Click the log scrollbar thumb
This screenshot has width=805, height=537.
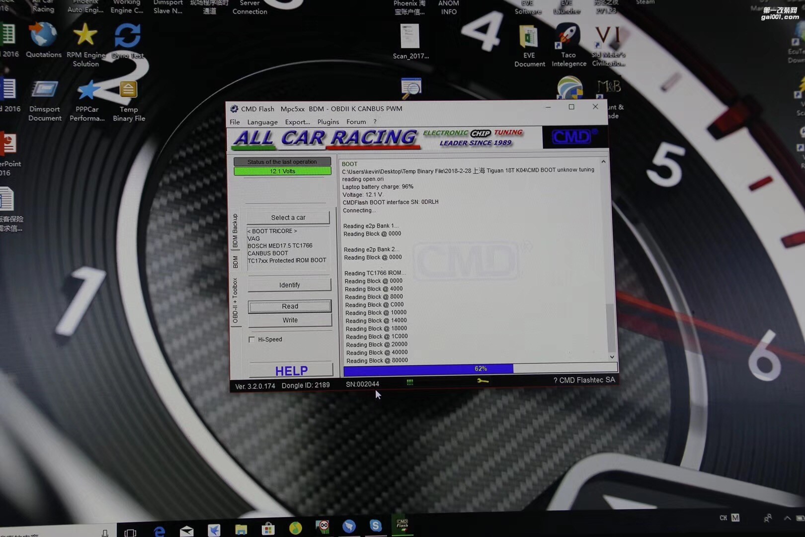[611, 328]
